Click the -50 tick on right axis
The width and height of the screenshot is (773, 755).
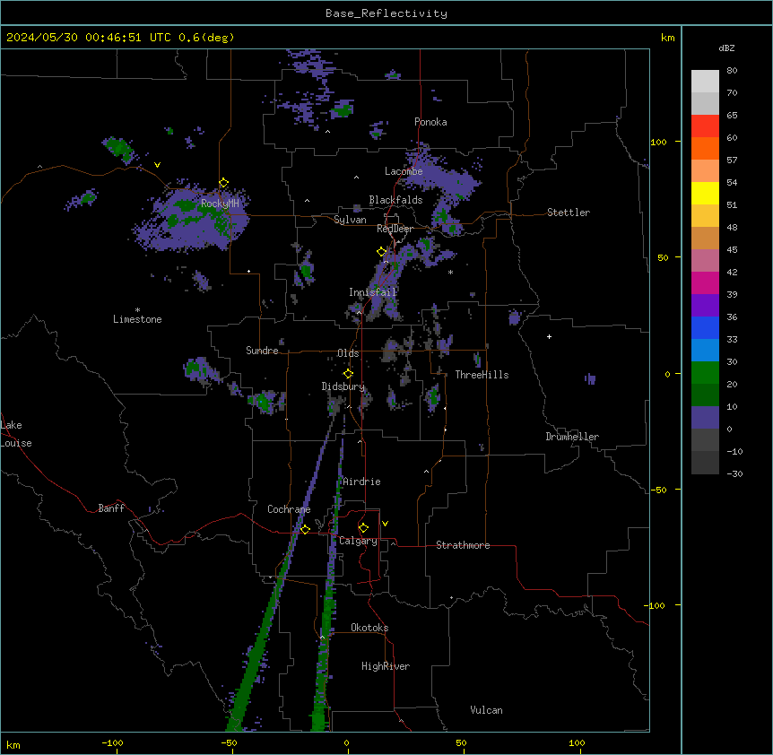click(658, 490)
